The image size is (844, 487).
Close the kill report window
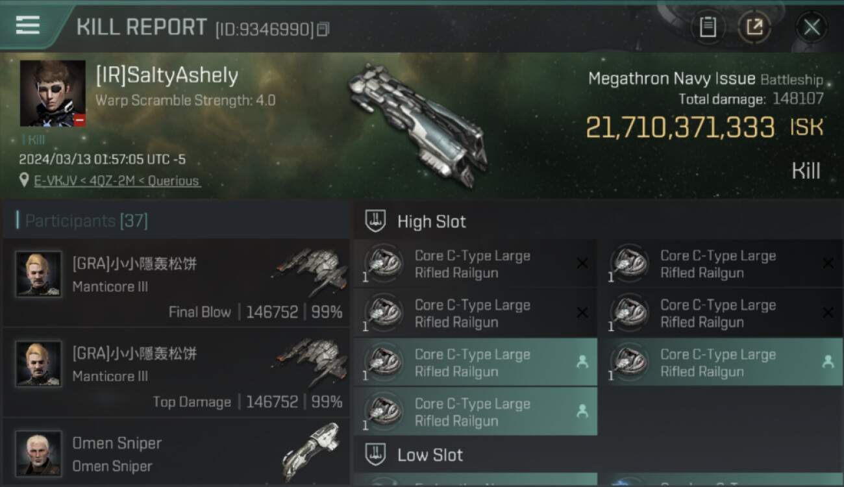pyautogui.click(x=812, y=27)
